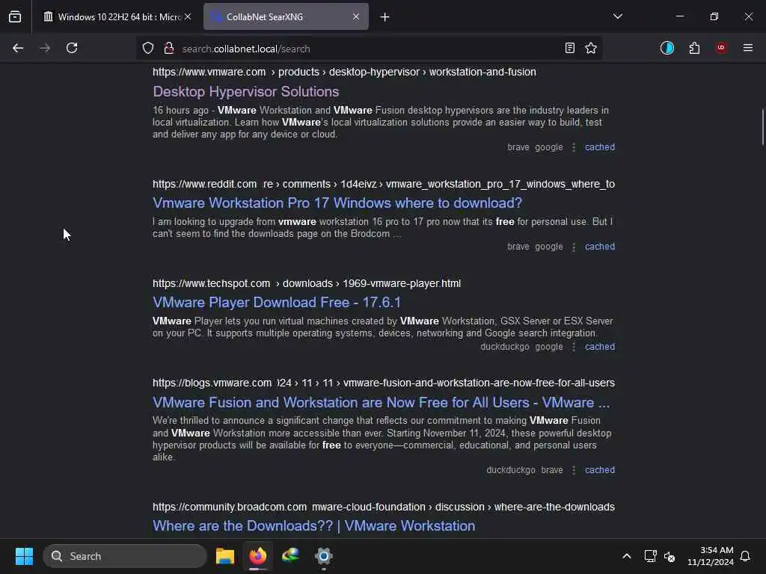Open the clock showing 3:54 AM
Viewport: 766px width, 574px height.
click(711, 556)
